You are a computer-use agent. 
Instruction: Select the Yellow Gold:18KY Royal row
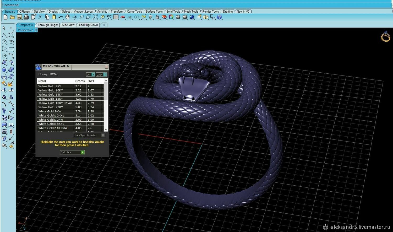click(70, 103)
